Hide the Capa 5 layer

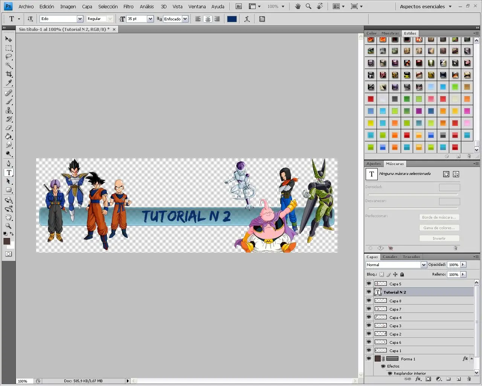pyautogui.click(x=369, y=283)
